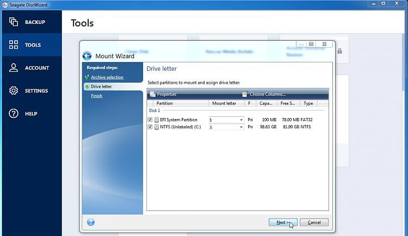The image size is (408, 236).
Task: Uncheck the NTFS (Unlabeled) (C:) checkbox
Action: coord(150,127)
